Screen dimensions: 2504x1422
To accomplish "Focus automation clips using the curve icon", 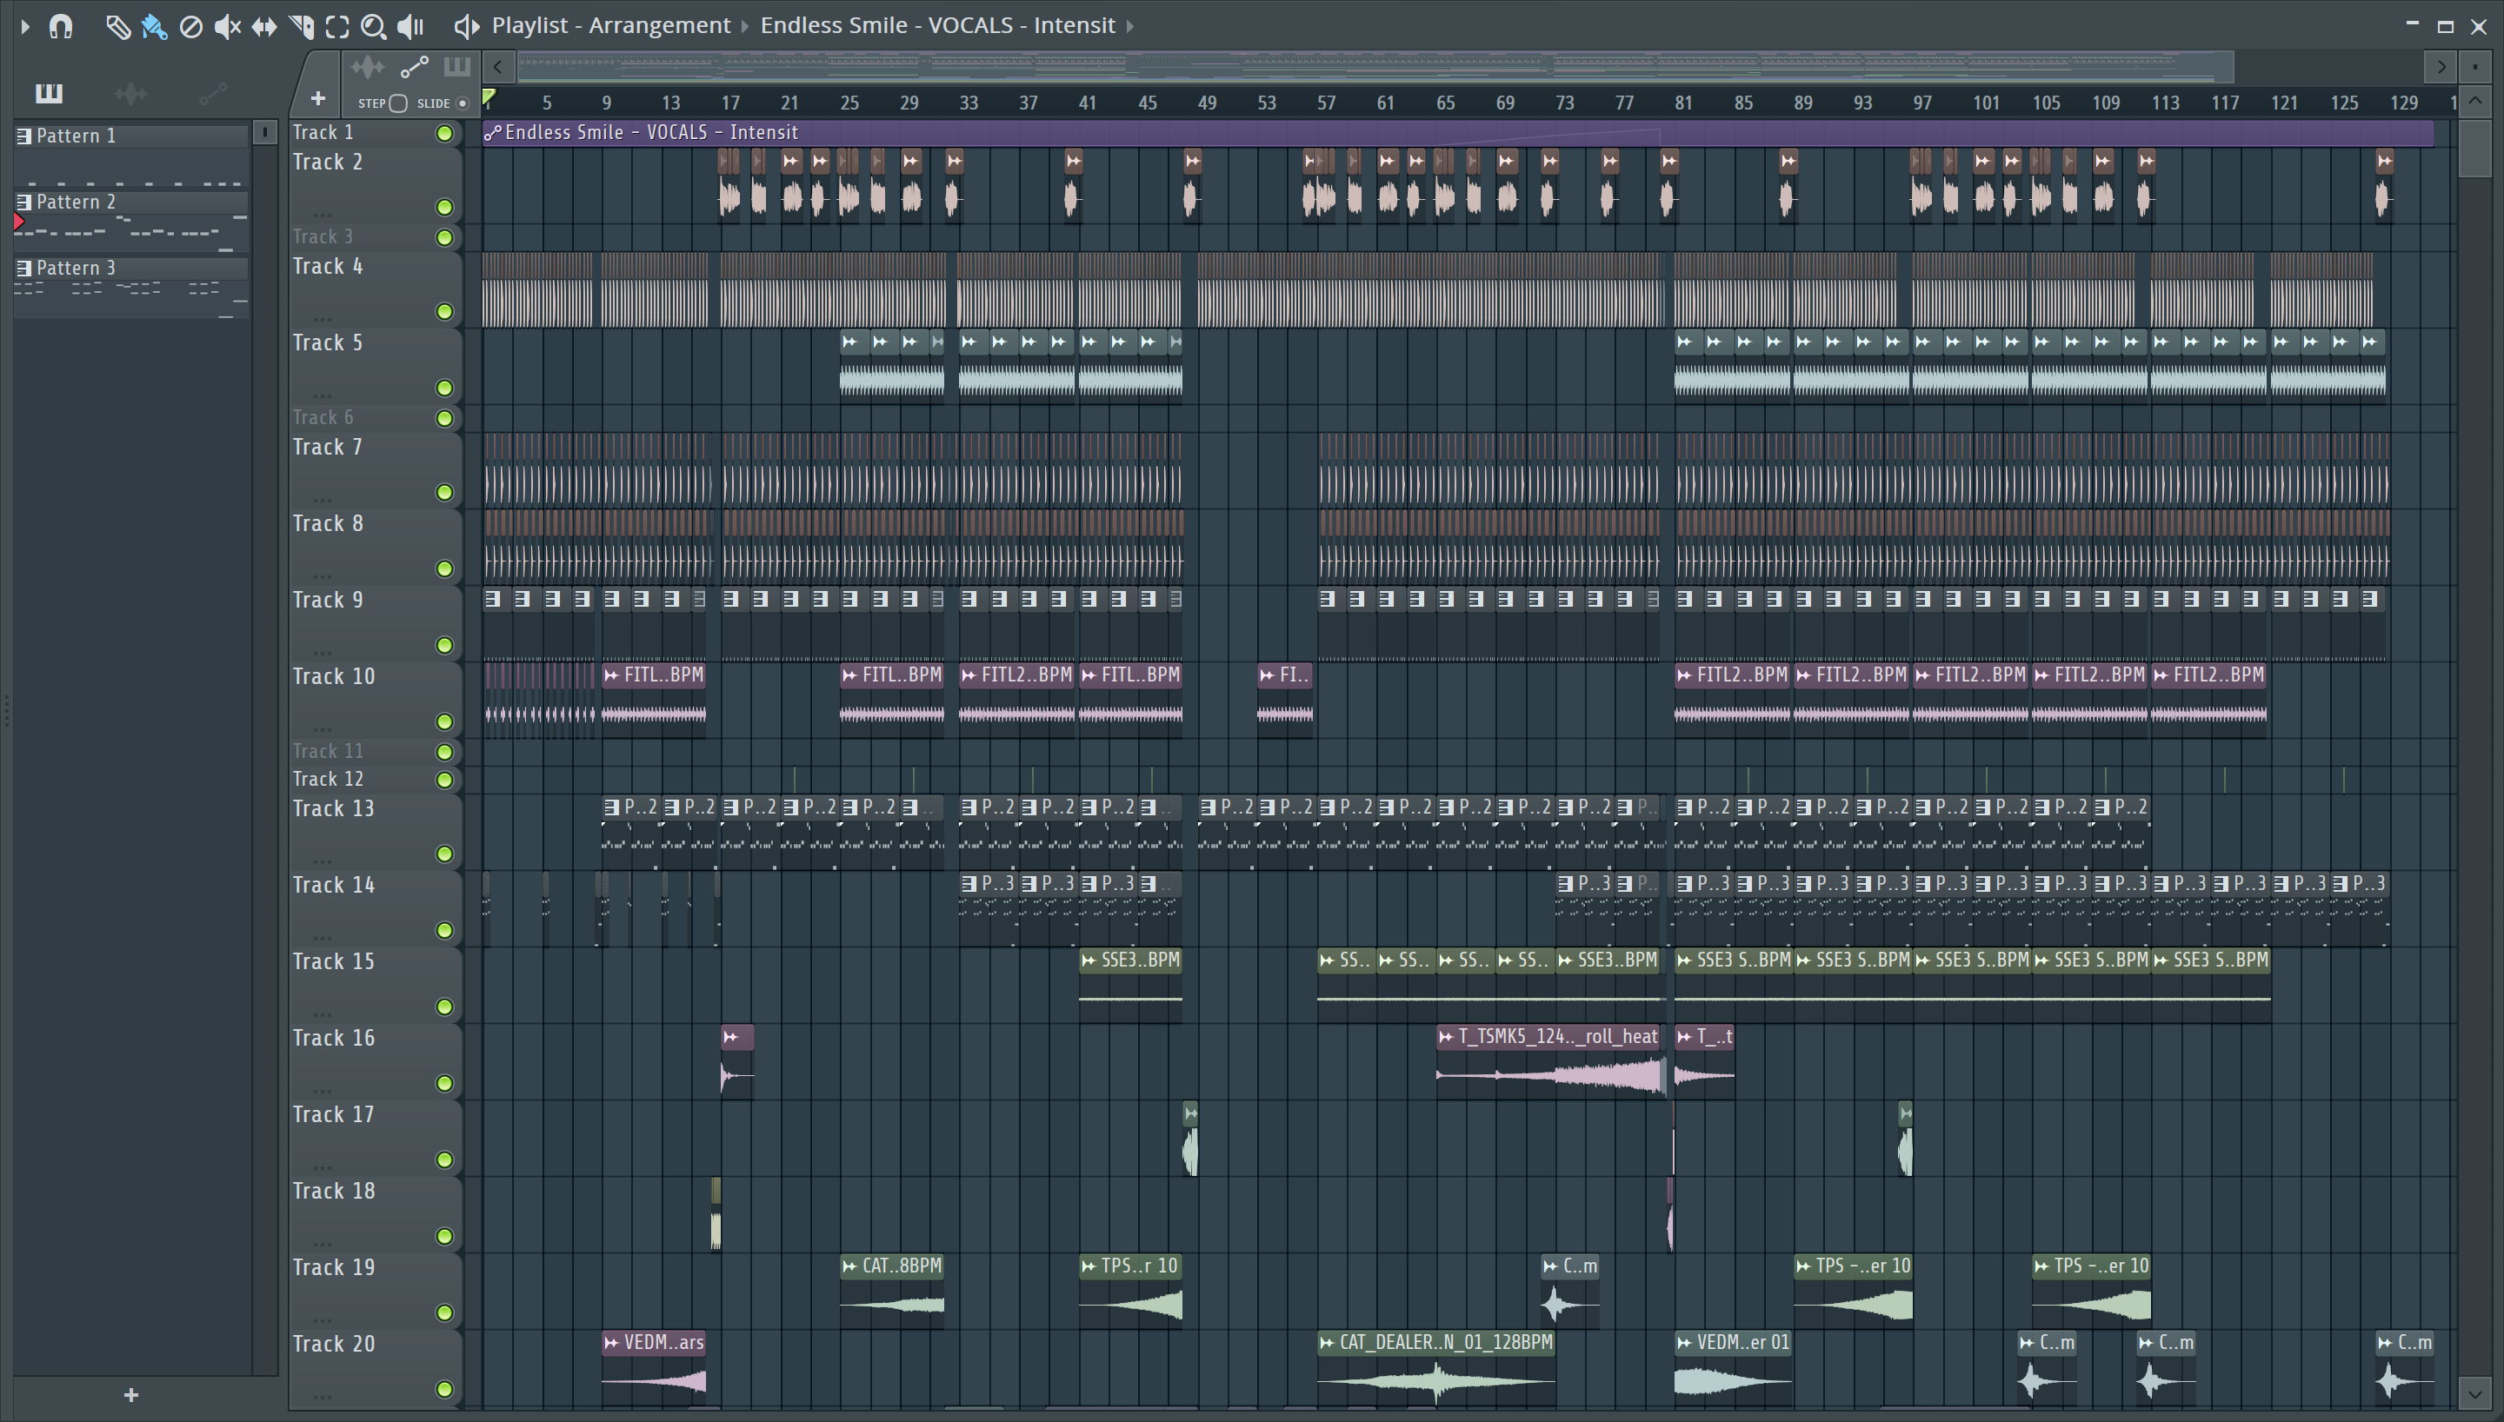I will pyautogui.click(x=414, y=68).
